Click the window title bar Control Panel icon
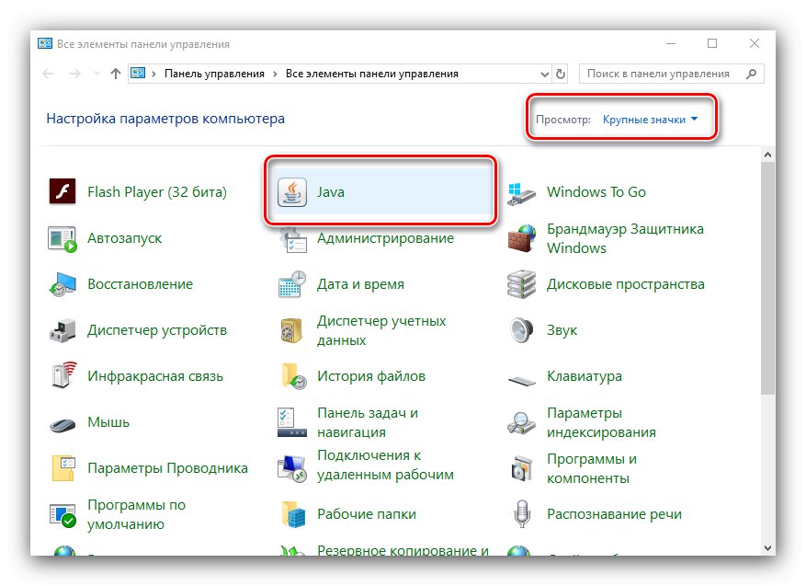Viewport: 806px width, 586px height. click(45, 44)
